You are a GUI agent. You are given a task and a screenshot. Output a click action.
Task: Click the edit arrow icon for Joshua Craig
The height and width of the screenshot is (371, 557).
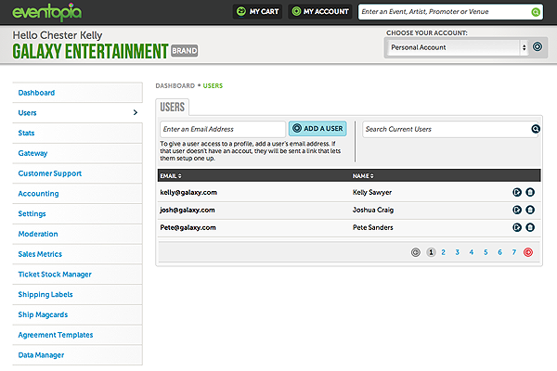517,210
